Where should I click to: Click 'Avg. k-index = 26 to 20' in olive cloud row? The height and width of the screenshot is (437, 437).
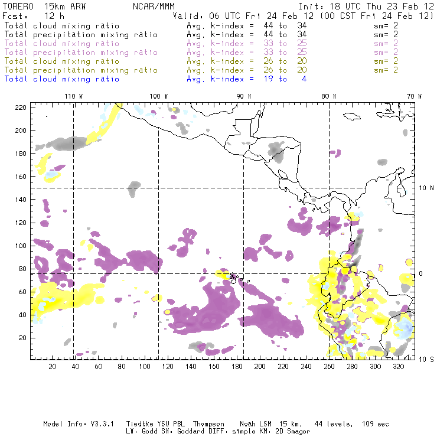pos(247,61)
